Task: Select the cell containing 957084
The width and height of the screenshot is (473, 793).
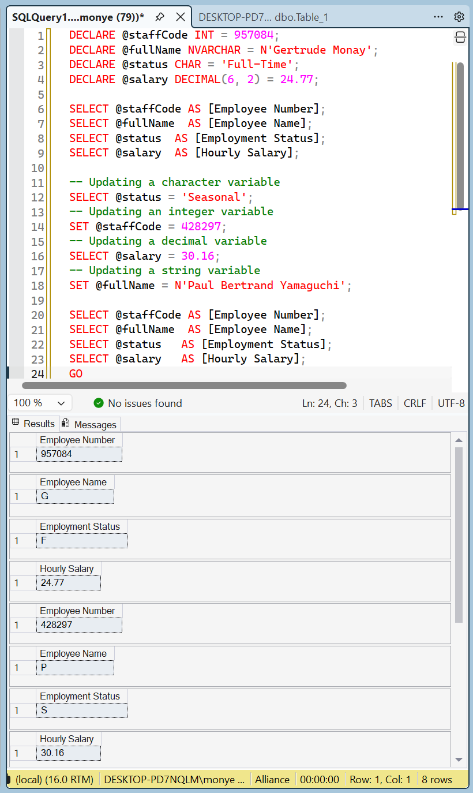Action: click(80, 454)
